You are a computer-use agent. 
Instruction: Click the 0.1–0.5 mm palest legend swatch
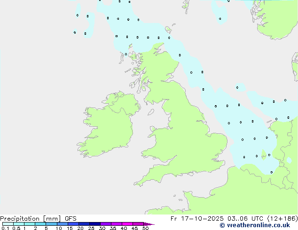click(8, 224)
